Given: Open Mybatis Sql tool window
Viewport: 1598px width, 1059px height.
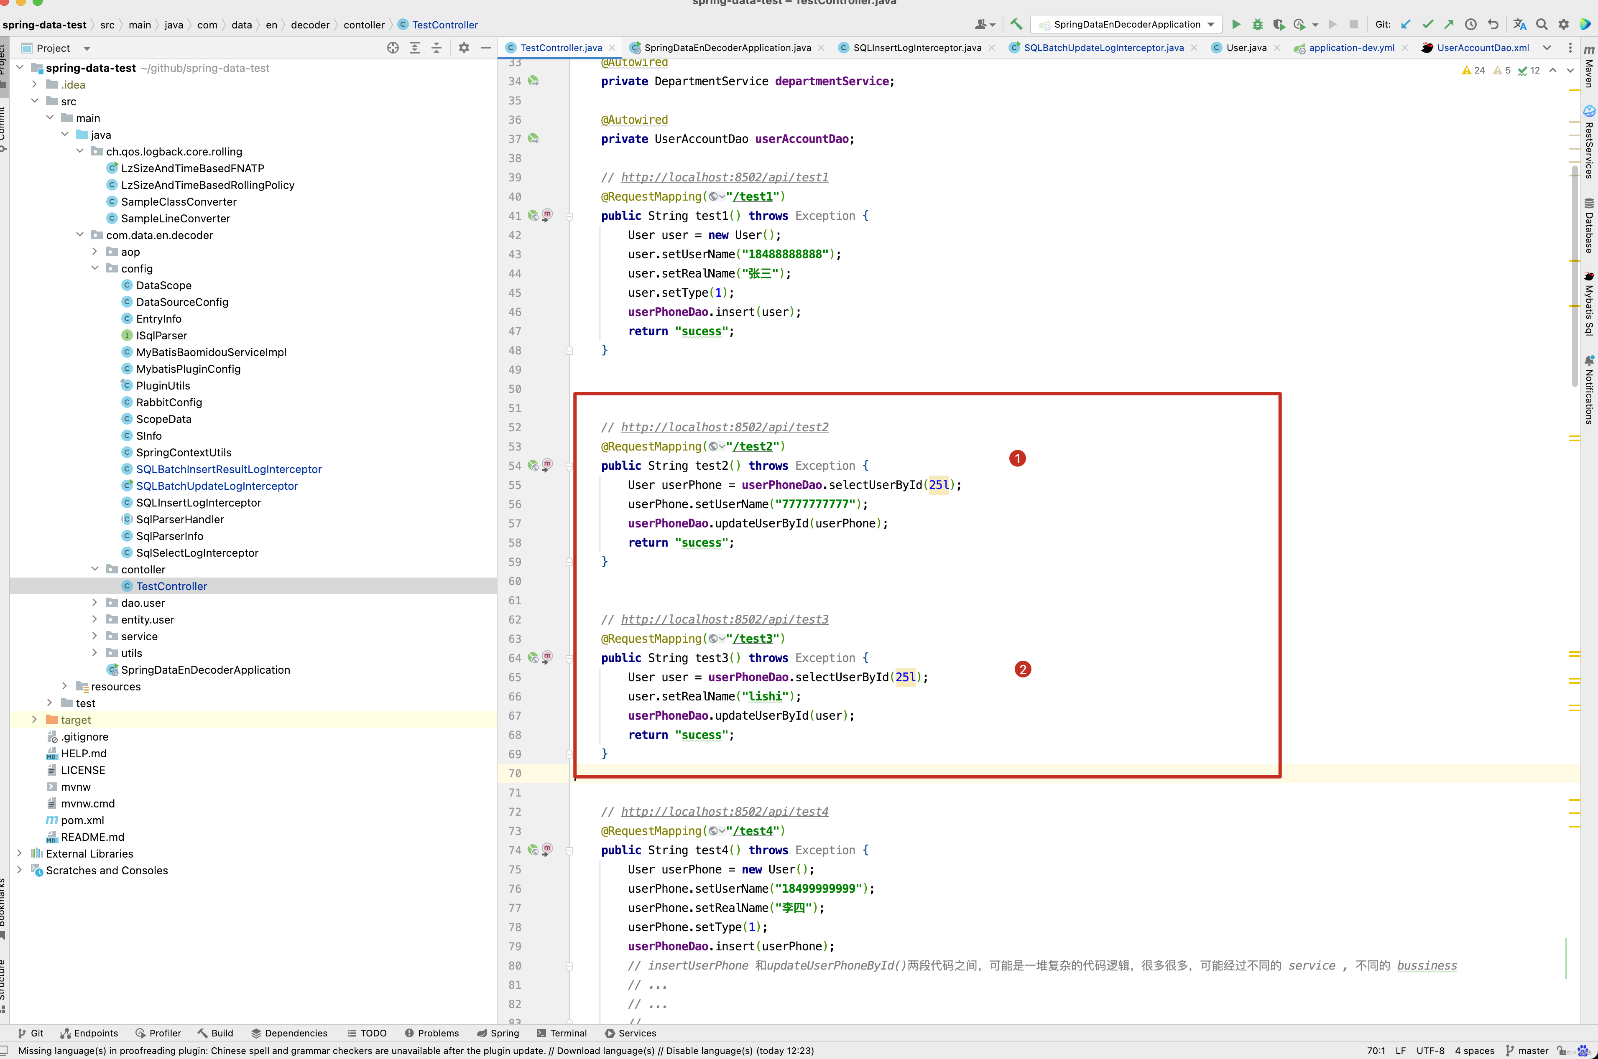Looking at the screenshot, I should pos(1589,303).
